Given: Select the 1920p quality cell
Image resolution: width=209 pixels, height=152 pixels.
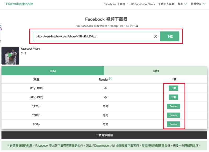Looking at the screenshot, I should [36, 106].
